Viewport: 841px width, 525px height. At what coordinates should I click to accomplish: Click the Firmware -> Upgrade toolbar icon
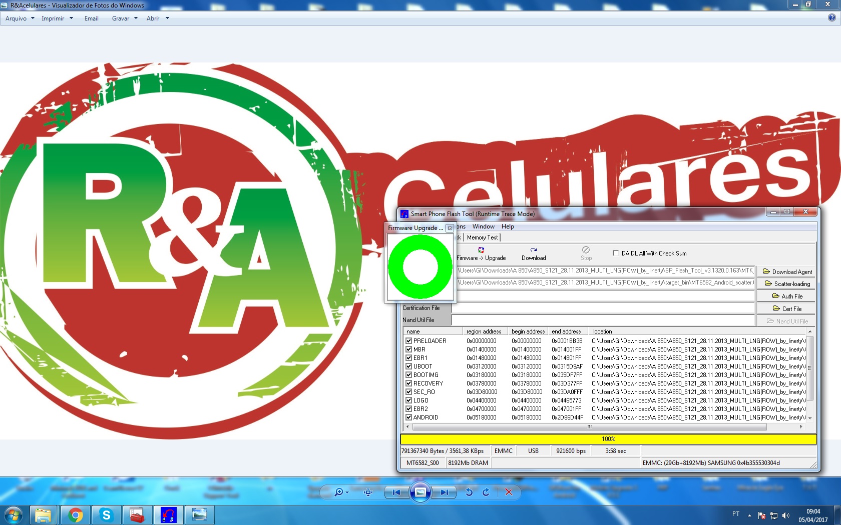[481, 253]
